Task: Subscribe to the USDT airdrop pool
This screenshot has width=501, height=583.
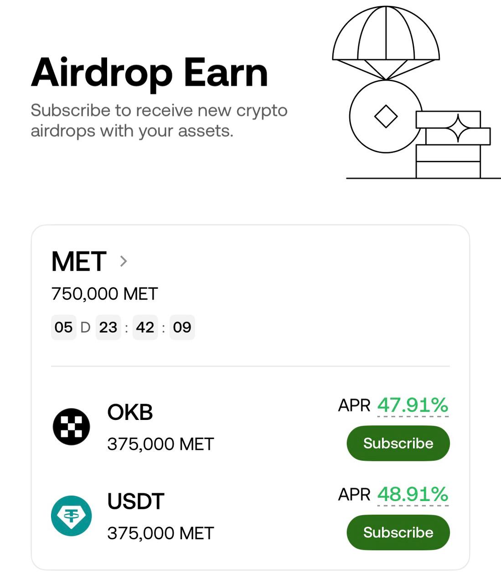Action: coord(398,532)
